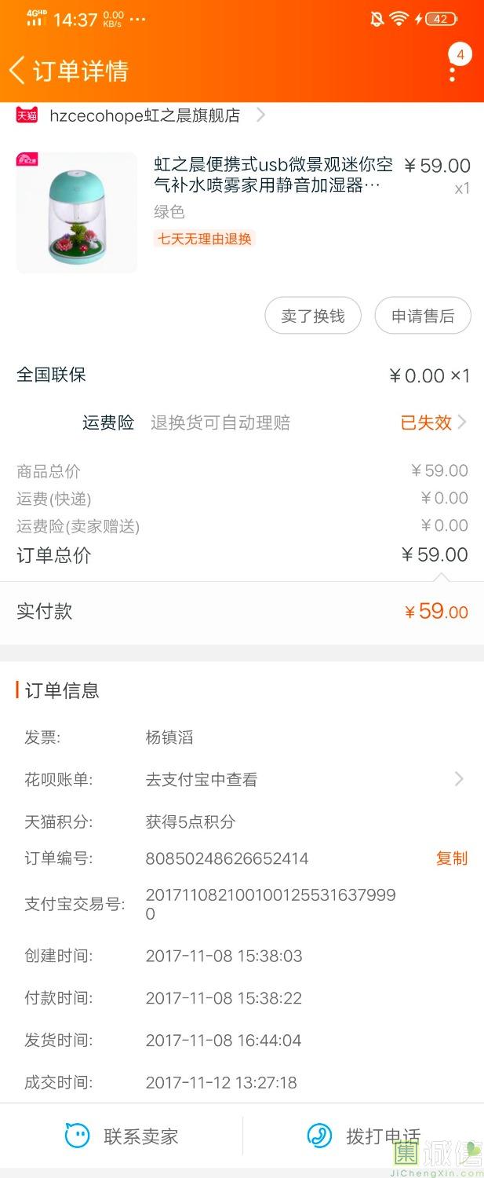Open 花呗账单 chevron to view in Alipay

pos(459,779)
